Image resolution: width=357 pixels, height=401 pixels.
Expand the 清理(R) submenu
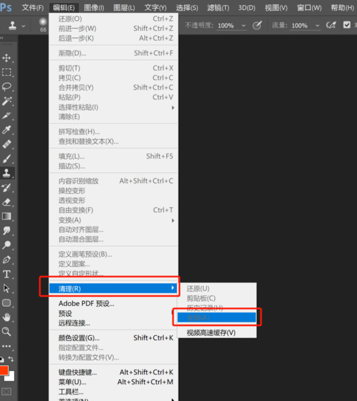pyautogui.click(x=113, y=289)
